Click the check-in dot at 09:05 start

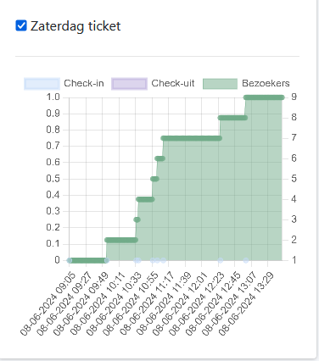70,260
